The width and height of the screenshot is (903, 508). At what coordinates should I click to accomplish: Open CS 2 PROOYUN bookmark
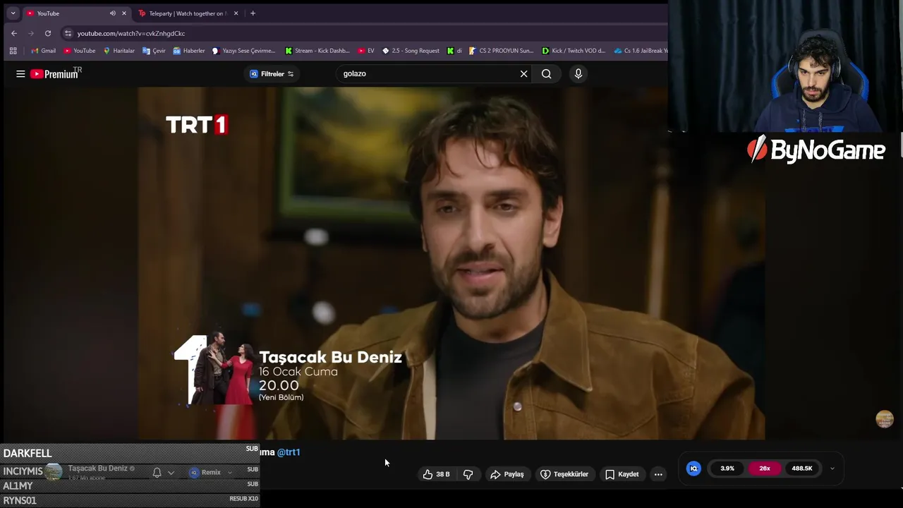(502, 51)
